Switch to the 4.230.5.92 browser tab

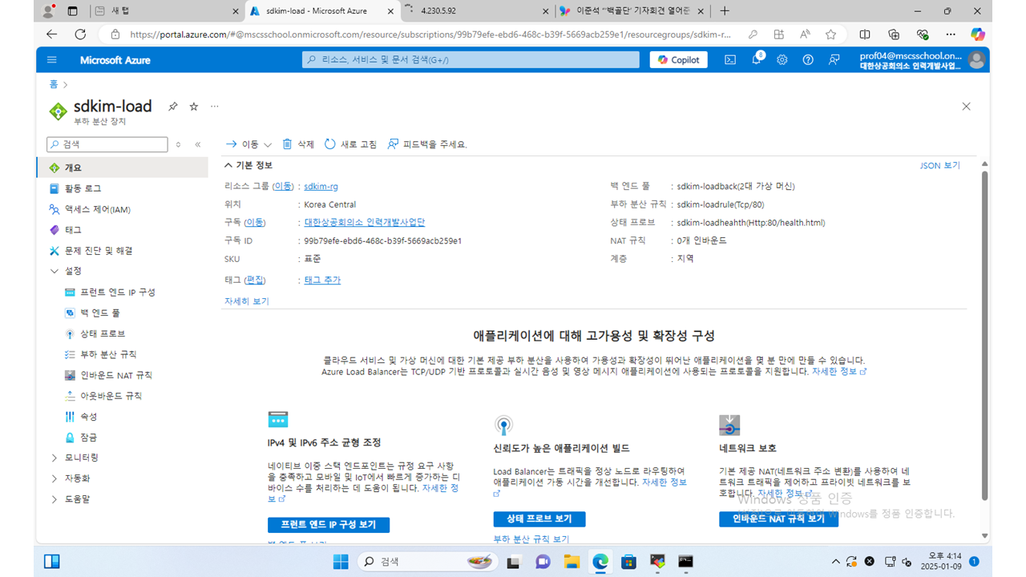(475, 11)
